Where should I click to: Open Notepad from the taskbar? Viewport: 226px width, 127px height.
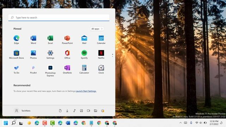(x=91, y=123)
